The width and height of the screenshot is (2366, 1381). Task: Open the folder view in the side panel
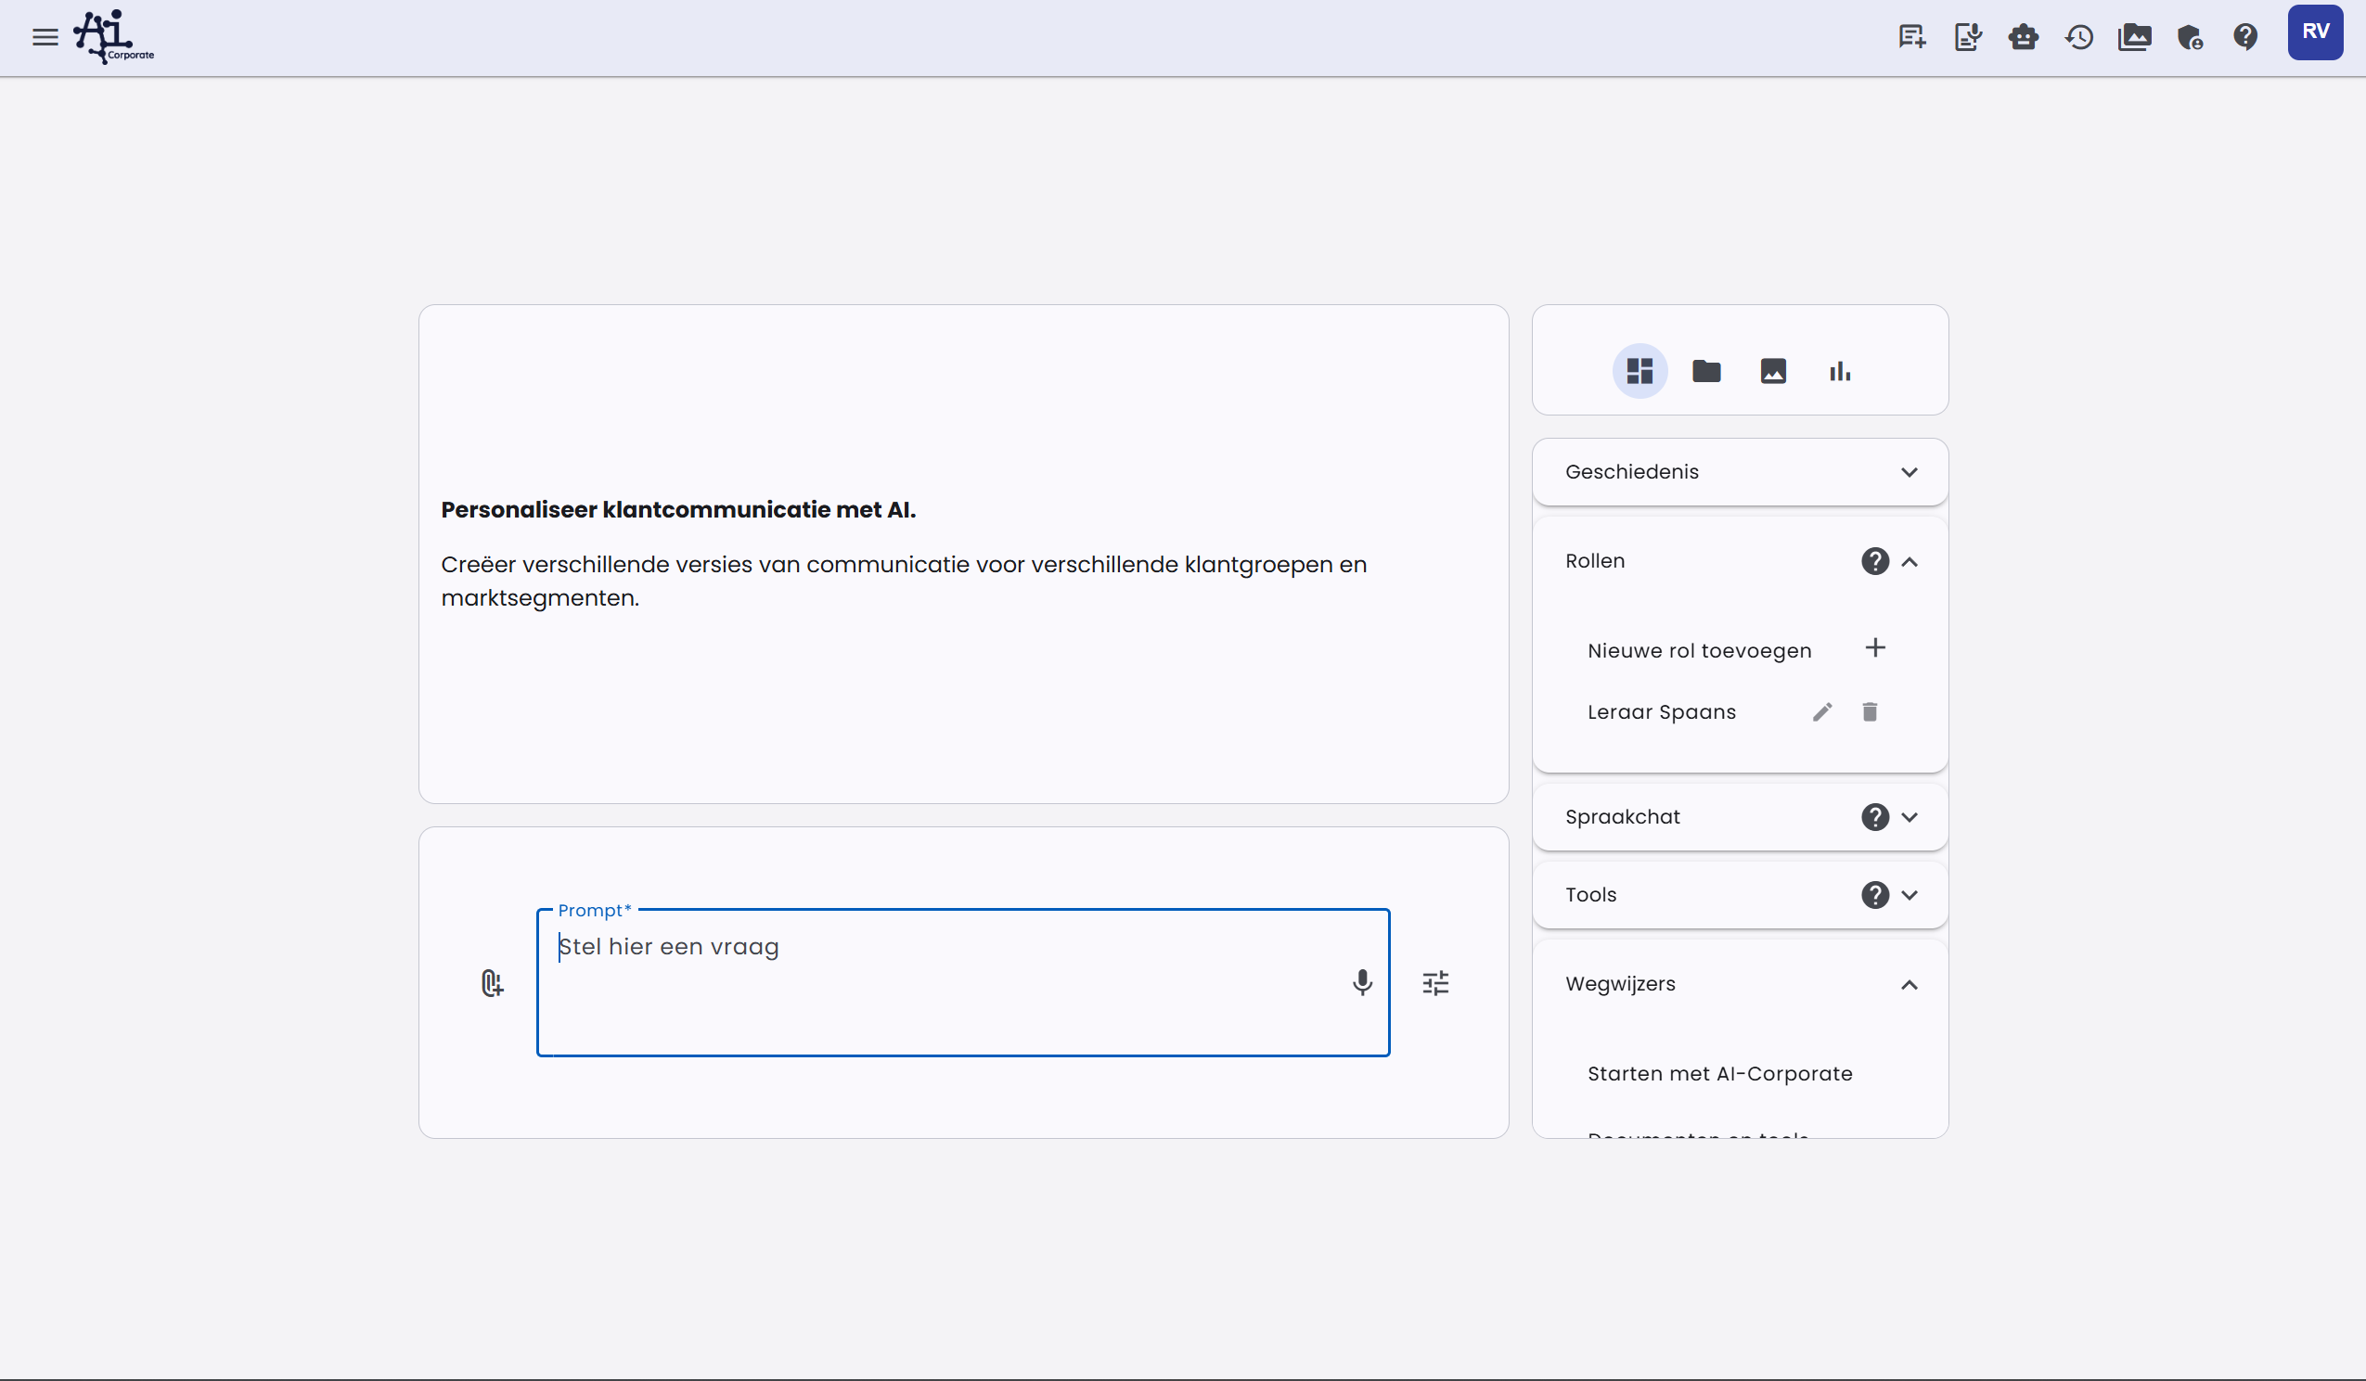(1705, 371)
